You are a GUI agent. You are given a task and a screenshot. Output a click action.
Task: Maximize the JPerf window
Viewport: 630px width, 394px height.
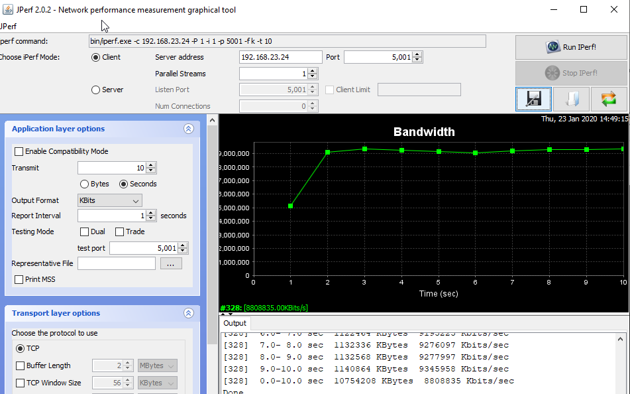click(x=584, y=9)
